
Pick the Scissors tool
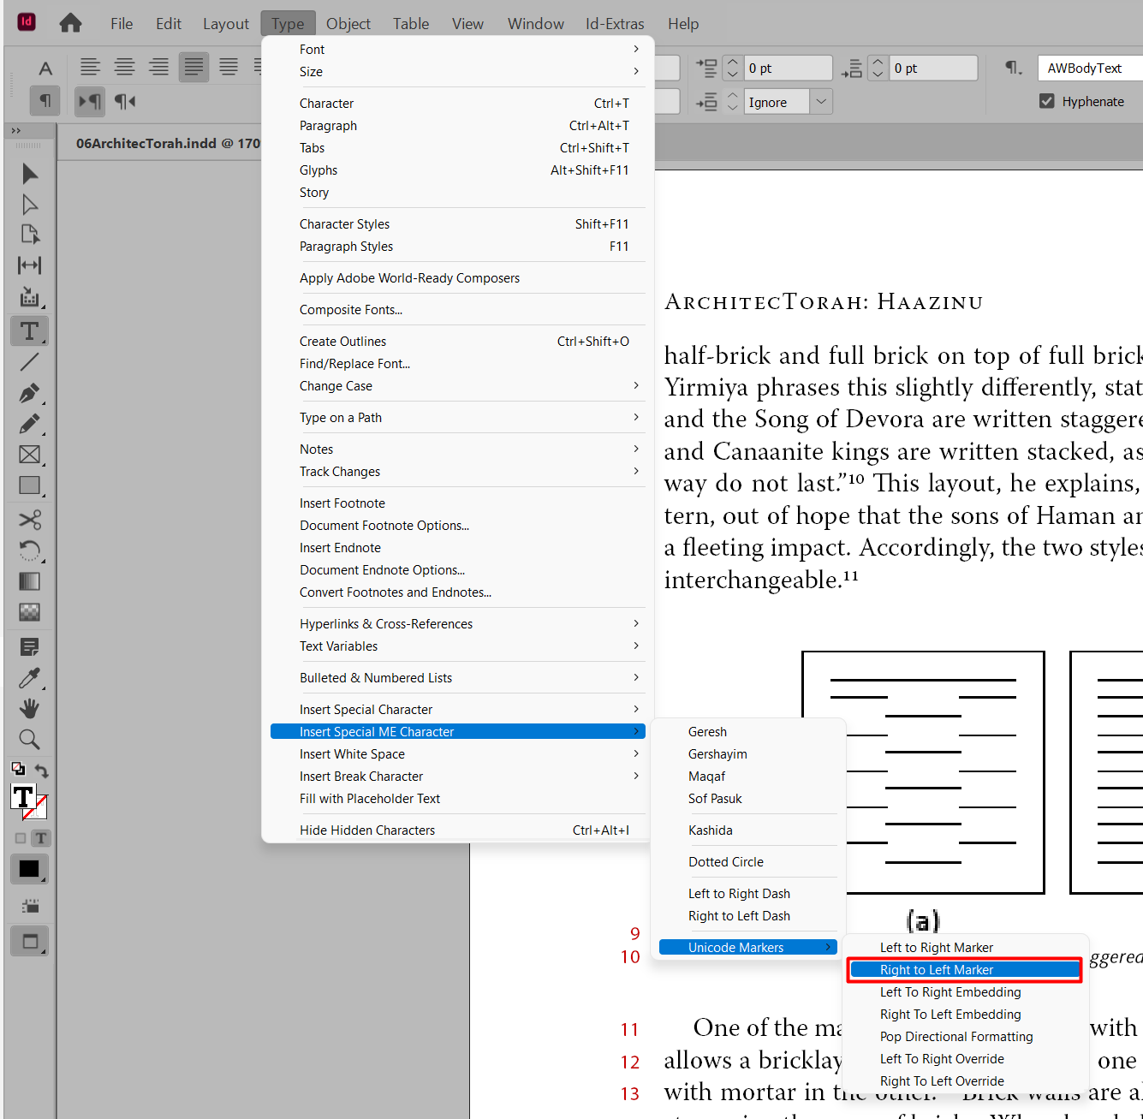[29, 520]
